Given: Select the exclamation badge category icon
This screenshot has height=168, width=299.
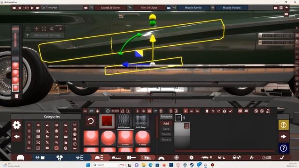Looking at the screenshot, I should pyautogui.click(x=75, y=144).
